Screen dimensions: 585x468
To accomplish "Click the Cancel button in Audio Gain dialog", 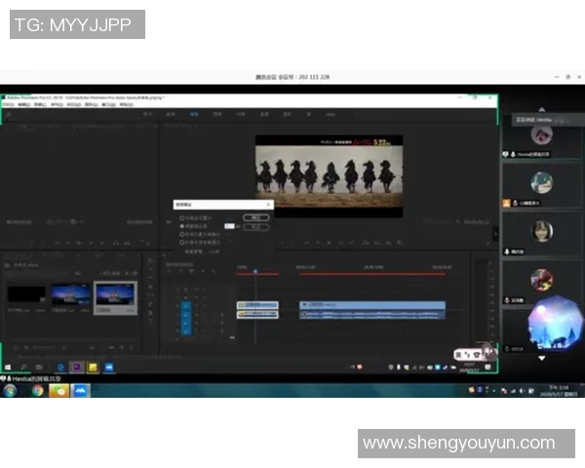I will coord(255,227).
